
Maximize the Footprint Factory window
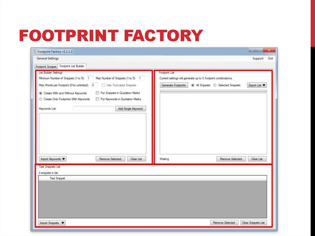pos(260,51)
